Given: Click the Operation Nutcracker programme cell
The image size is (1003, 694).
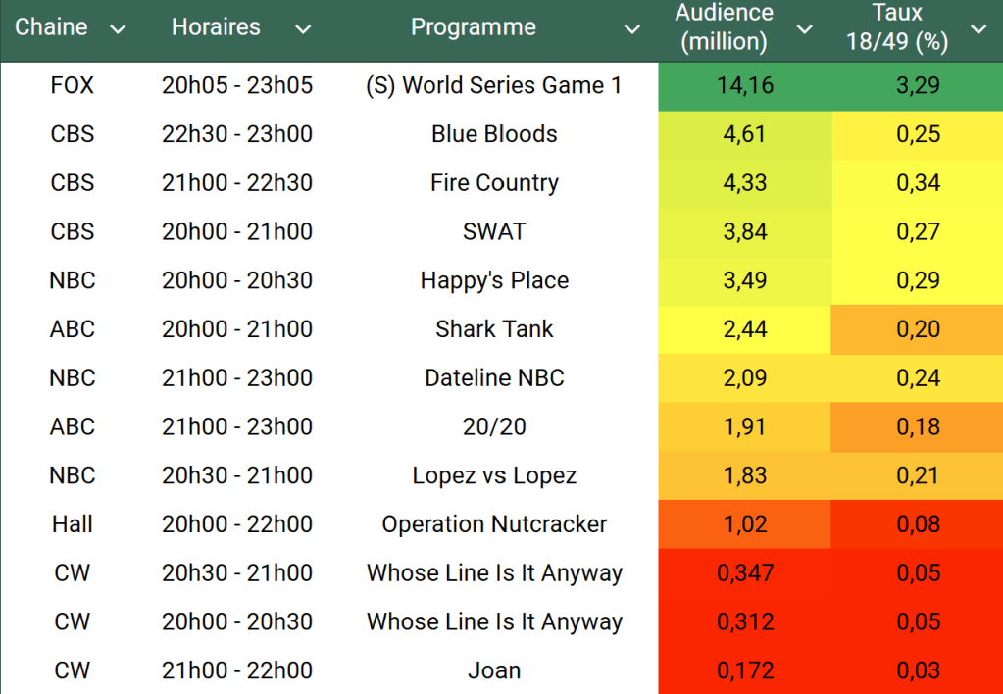Looking at the screenshot, I should [494, 524].
